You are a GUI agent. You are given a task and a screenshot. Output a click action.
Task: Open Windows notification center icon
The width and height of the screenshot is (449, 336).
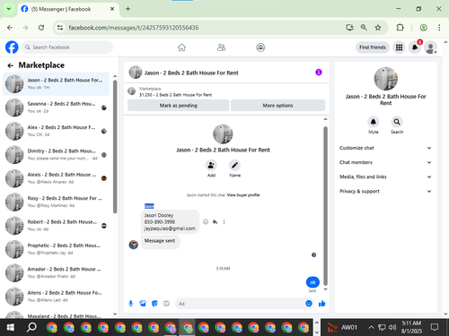pos(435,327)
